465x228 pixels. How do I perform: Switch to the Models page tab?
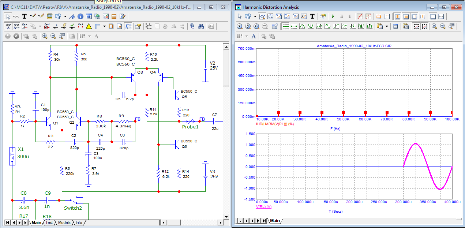[x=64, y=223]
